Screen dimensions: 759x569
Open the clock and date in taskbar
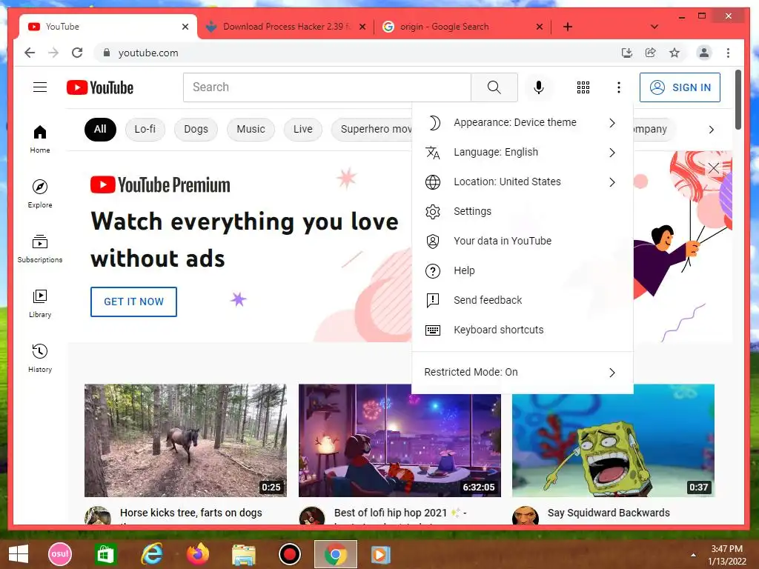[x=726, y=555]
